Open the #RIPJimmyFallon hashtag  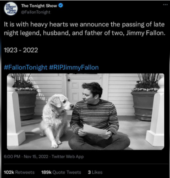[x=74, y=67]
